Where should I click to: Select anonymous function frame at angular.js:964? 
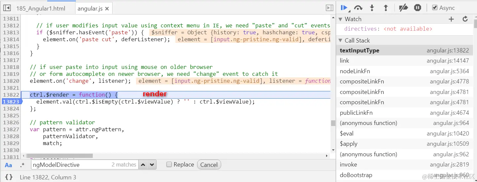coord(404,123)
